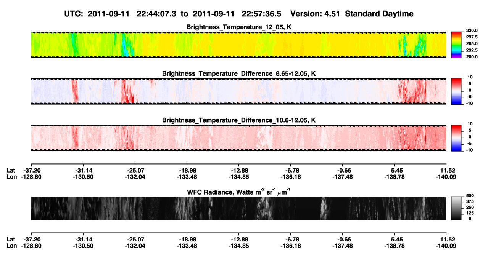
Task: Open the grayscale WFC Radiance image strip
Action: coord(238,208)
